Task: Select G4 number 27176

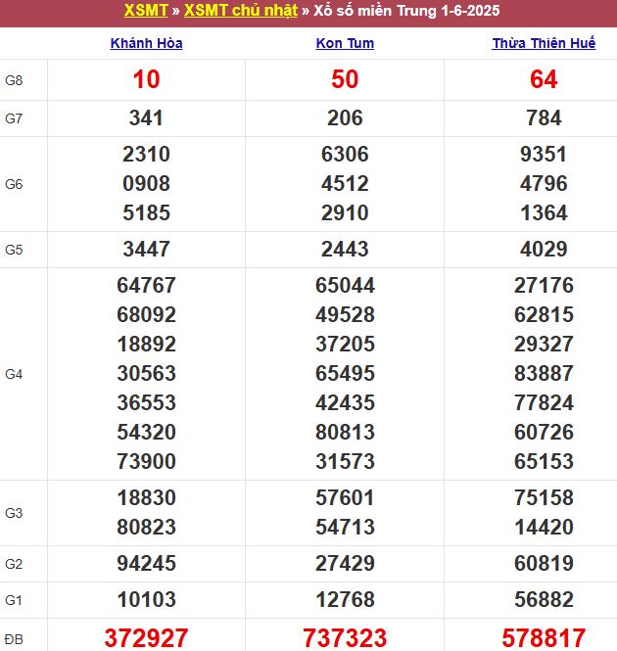Action: click(544, 286)
